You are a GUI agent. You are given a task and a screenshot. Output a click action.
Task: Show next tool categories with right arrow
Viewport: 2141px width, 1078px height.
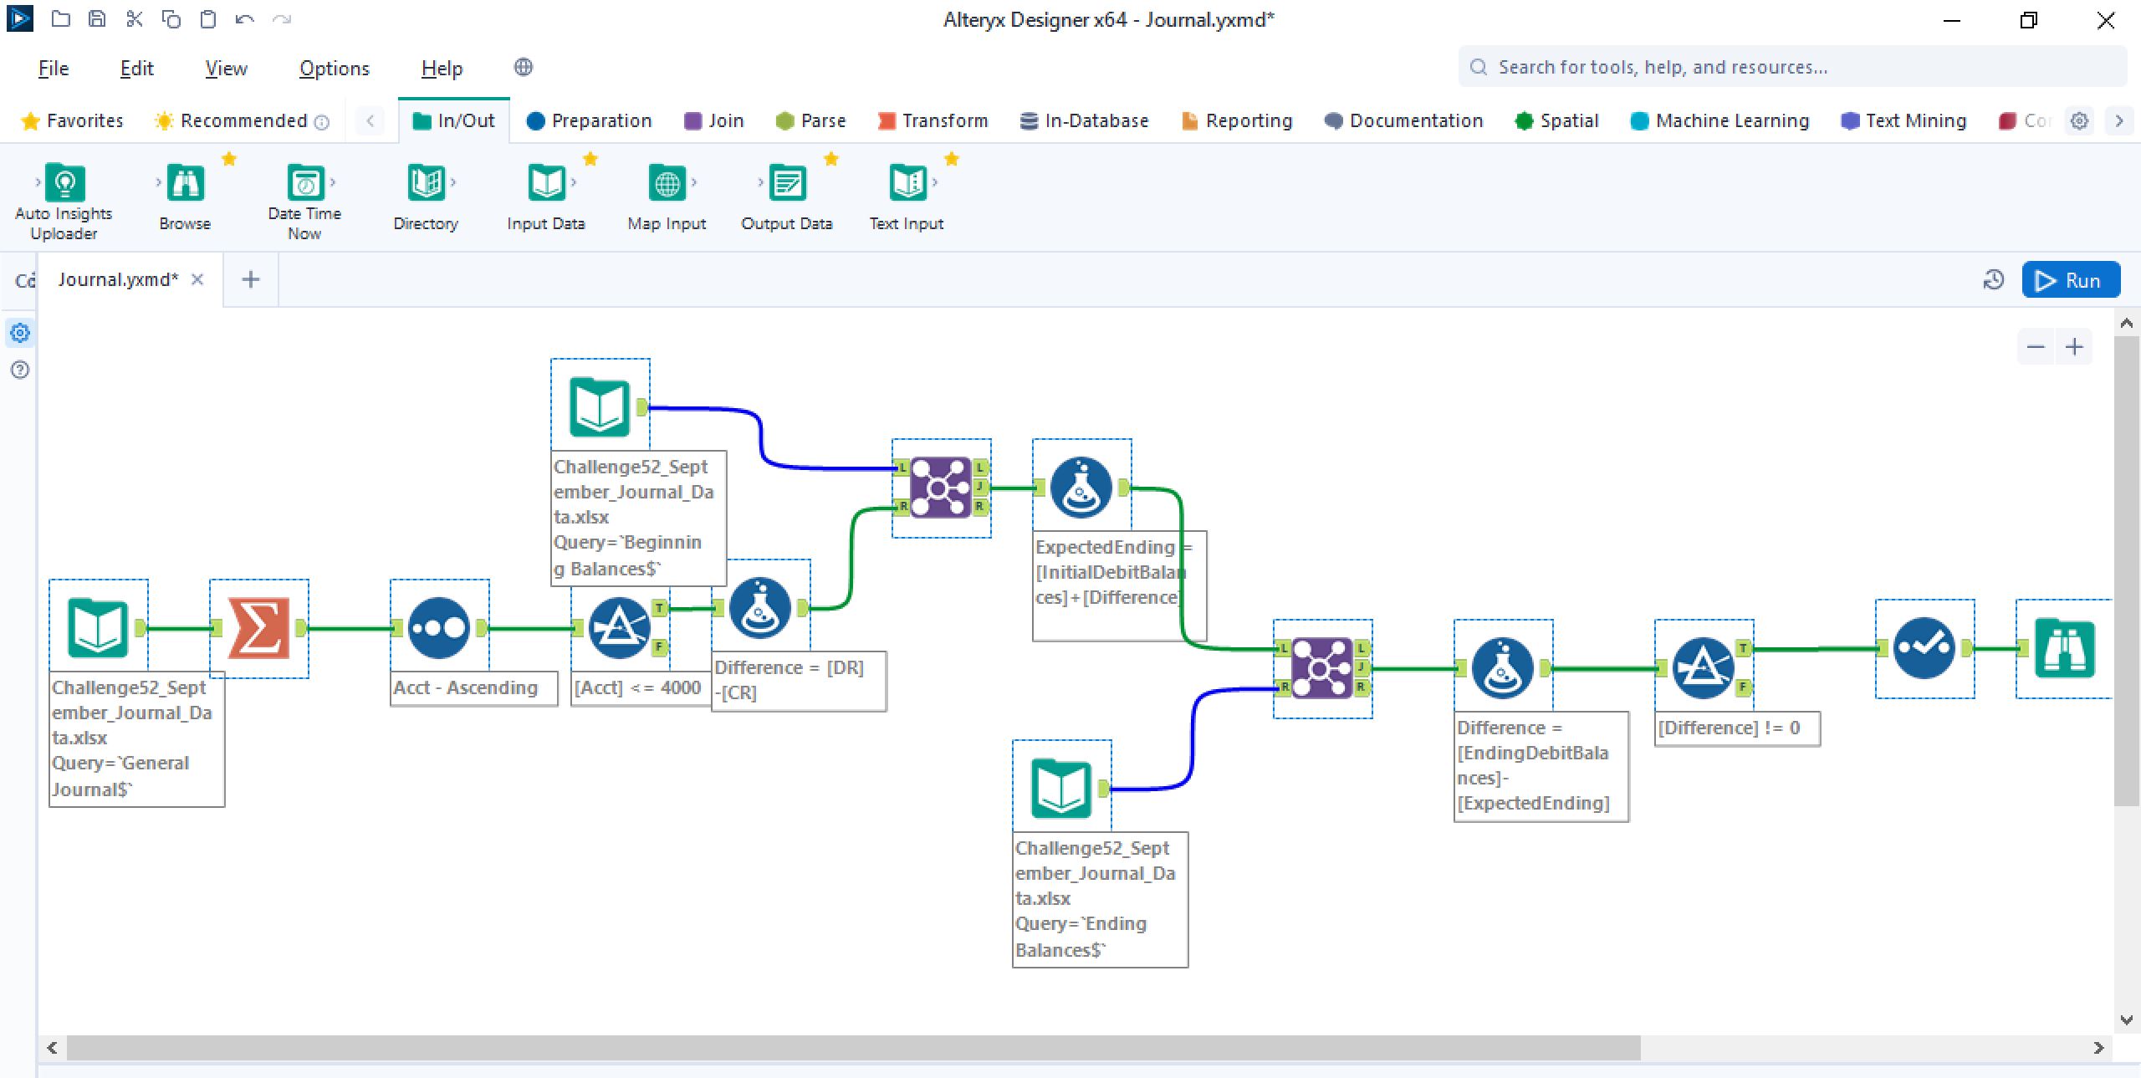click(2118, 121)
